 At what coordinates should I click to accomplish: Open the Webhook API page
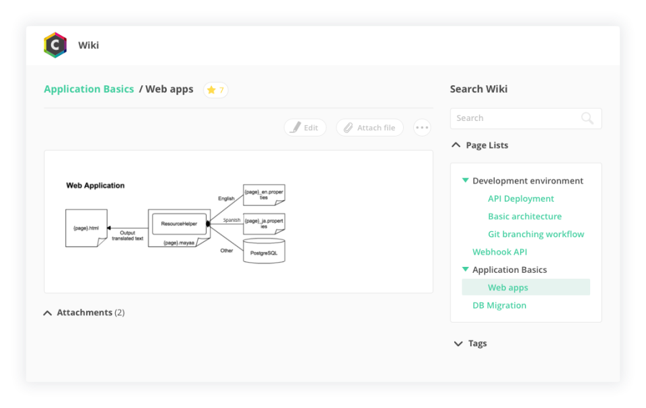499,252
